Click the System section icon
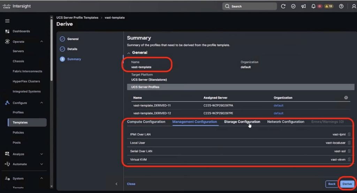 (x=7, y=178)
